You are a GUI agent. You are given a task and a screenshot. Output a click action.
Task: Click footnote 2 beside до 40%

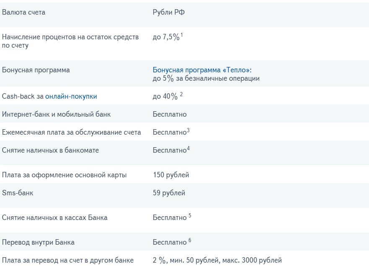point(181,95)
